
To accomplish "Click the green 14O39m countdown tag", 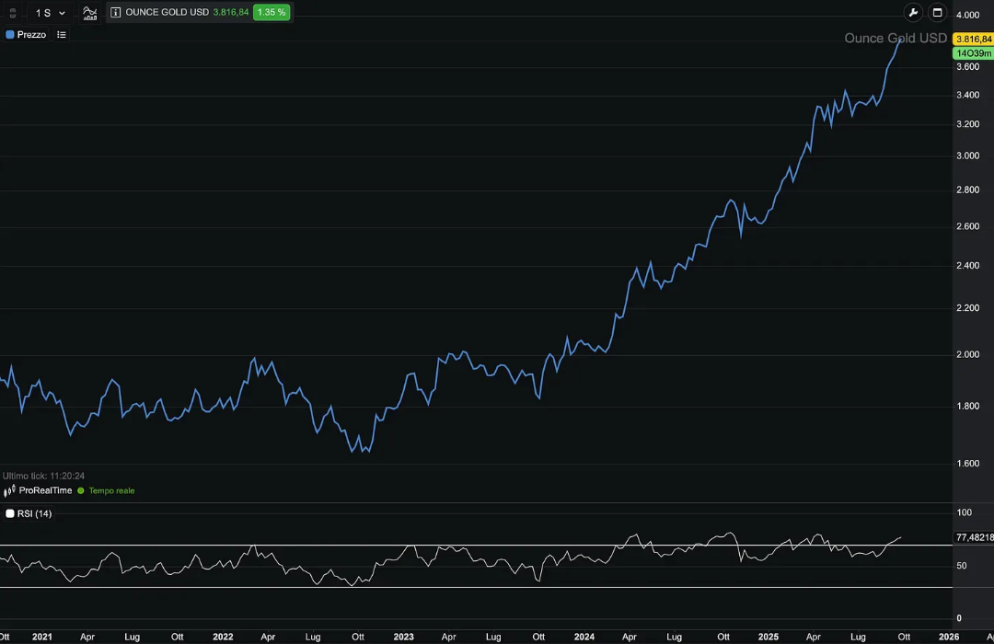I will click(973, 53).
